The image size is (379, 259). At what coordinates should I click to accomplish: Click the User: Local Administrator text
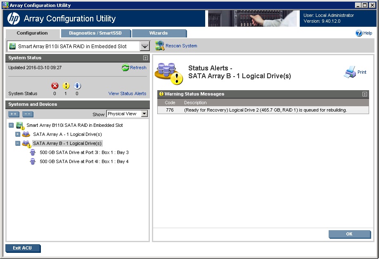329,15
